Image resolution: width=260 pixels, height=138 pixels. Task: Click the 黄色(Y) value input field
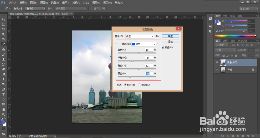[x=149, y=66]
